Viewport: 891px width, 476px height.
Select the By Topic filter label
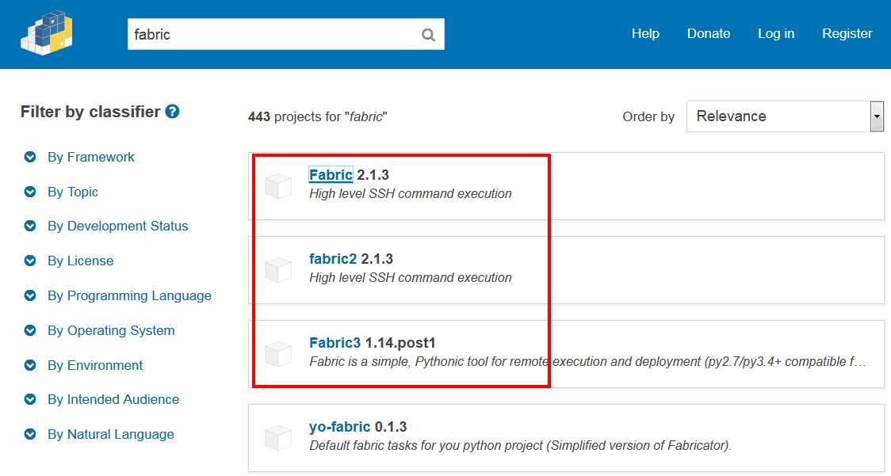click(x=73, y=192)
